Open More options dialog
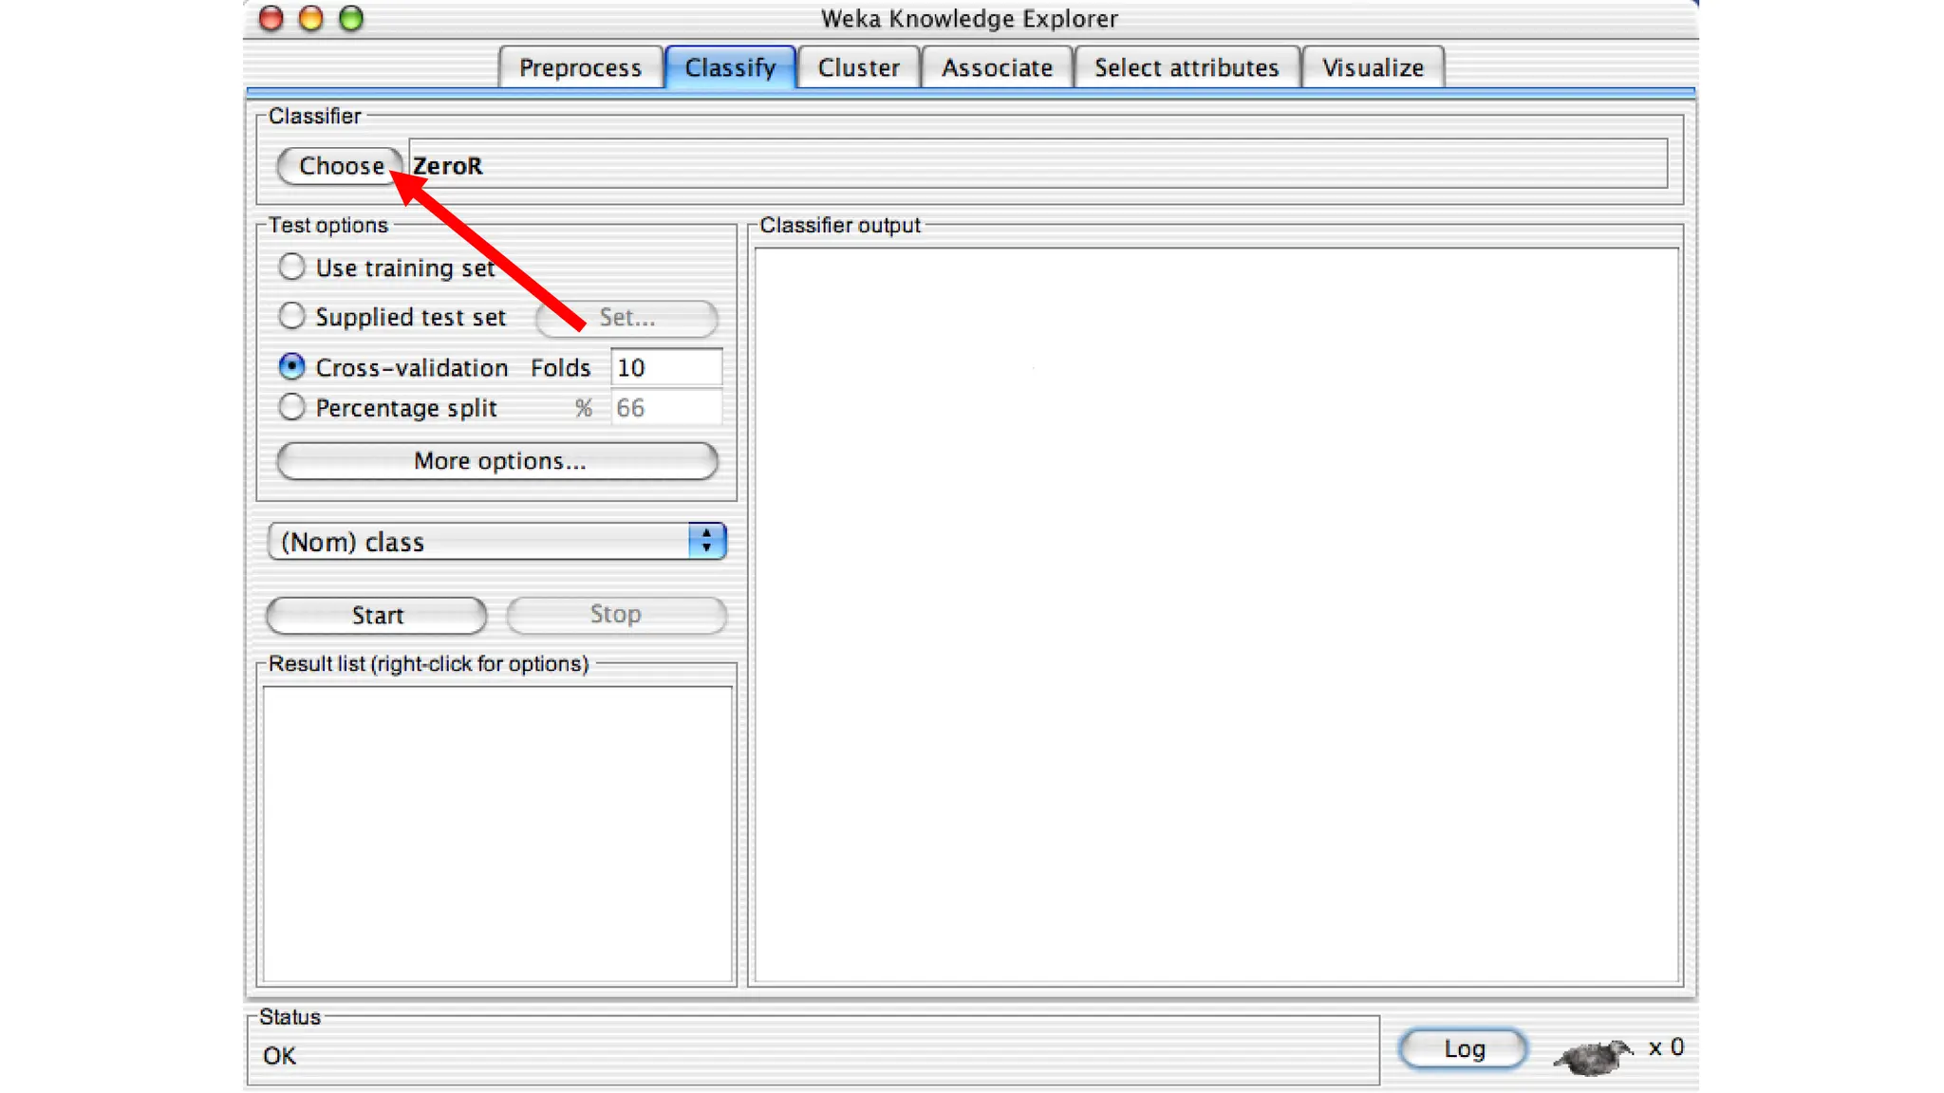Screen dimensions: 1944x1093 [497, 461]
